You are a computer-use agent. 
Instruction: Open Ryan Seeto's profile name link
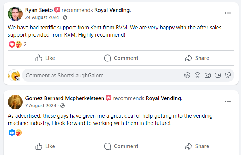(39, 10)
